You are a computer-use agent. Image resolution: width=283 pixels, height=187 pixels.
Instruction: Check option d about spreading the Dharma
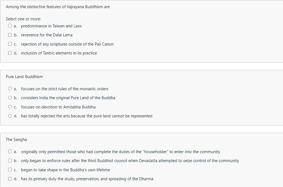point(10,179)
